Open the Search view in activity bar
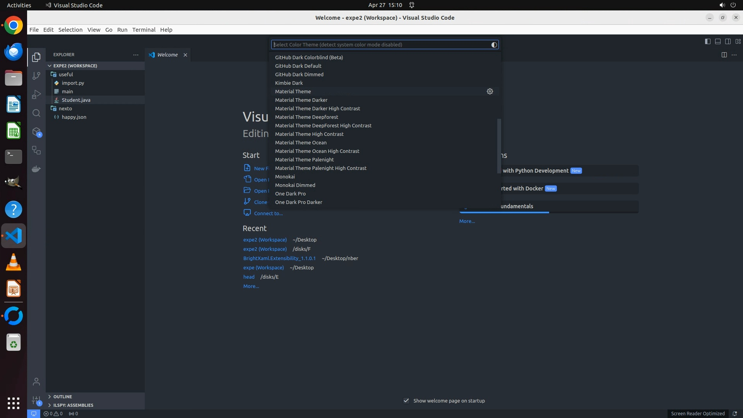Viewport: 743px width, 418px height. 36,113
